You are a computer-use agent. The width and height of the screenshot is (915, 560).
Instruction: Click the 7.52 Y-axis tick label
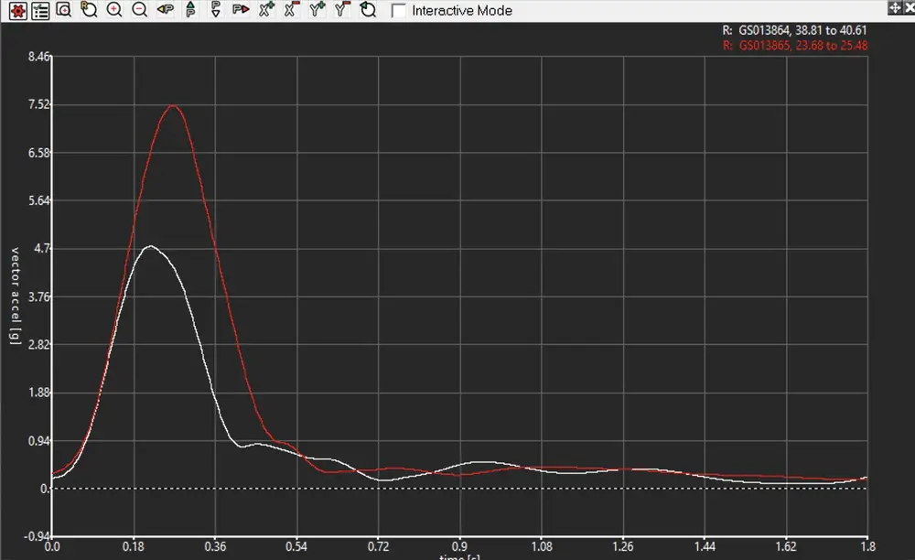39,104
